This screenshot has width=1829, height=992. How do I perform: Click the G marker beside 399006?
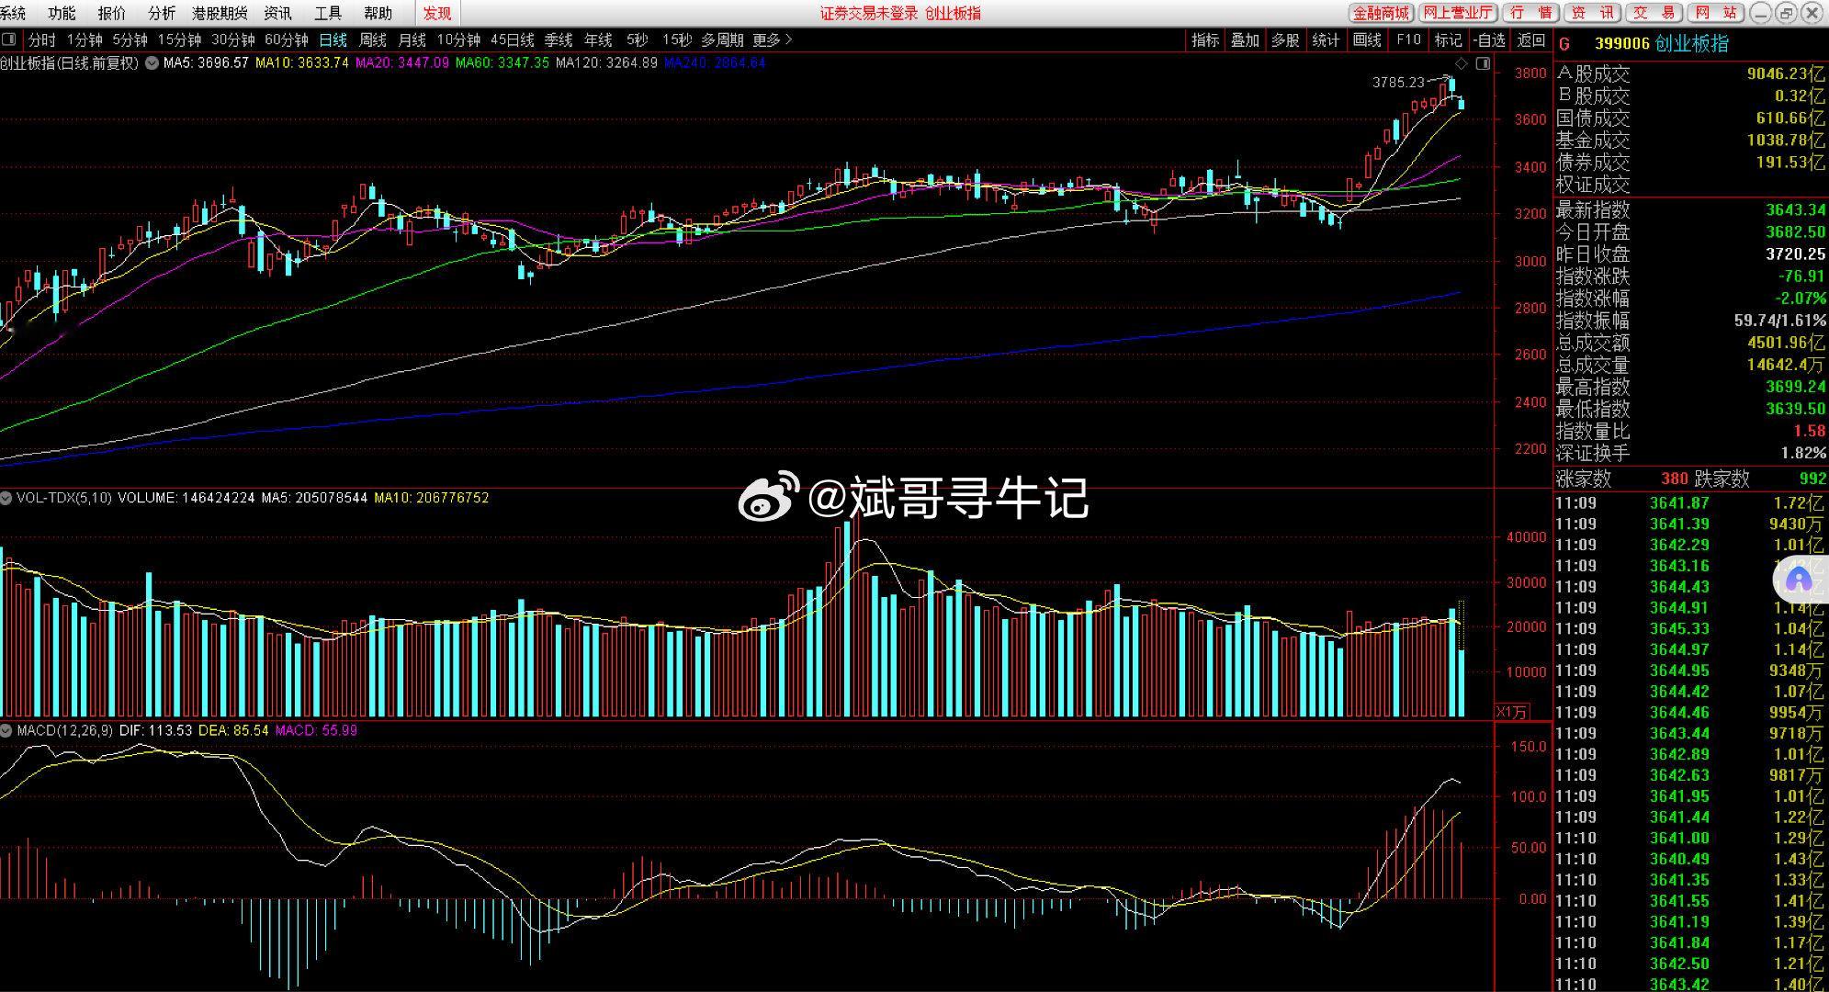pos(1565,44)
